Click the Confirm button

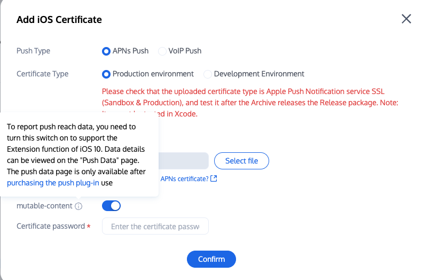coord(211,259)
